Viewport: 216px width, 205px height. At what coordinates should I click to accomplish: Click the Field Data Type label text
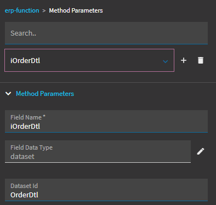pos(31,147)
